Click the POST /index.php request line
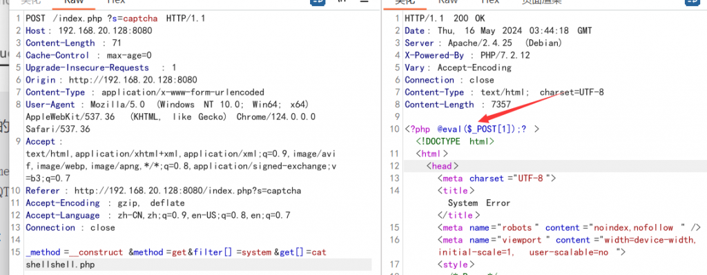Image resolution: width=707 pixels, height=275 pixels. coord(115,19)
